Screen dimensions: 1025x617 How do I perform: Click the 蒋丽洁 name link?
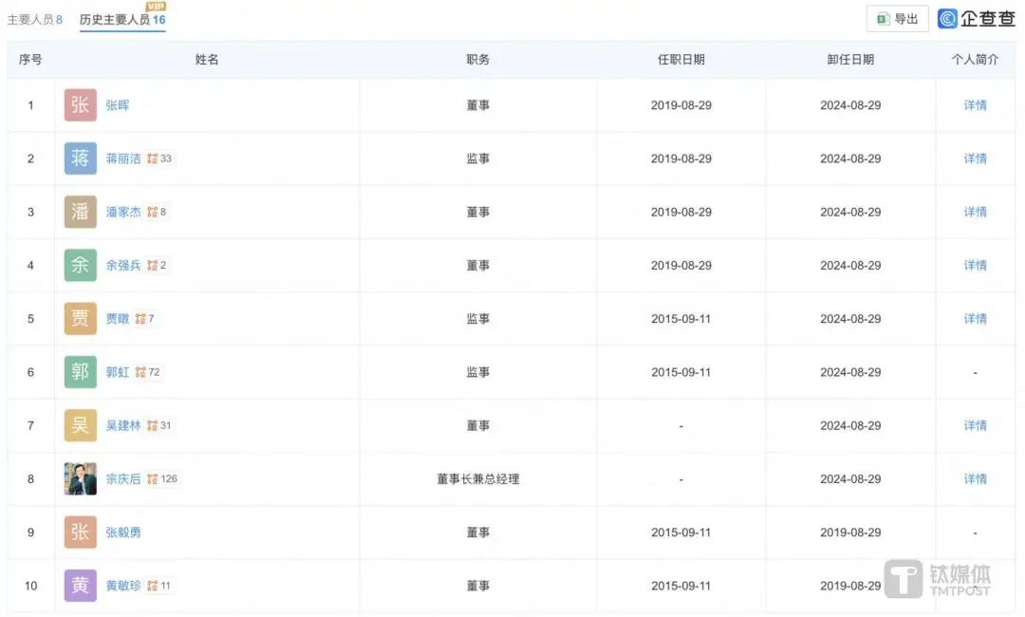click(122, 158)
